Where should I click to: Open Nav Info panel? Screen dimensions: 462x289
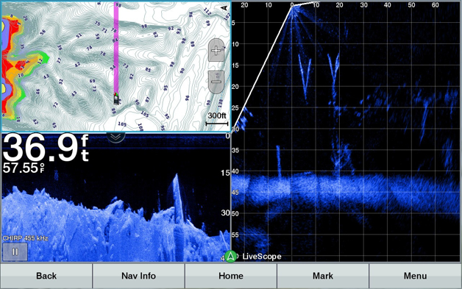[x=138, y=276]
